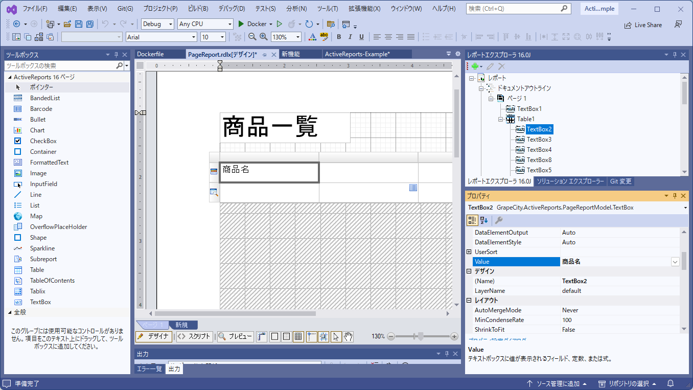Click the zoom slider minus button

tap(391, 336)
